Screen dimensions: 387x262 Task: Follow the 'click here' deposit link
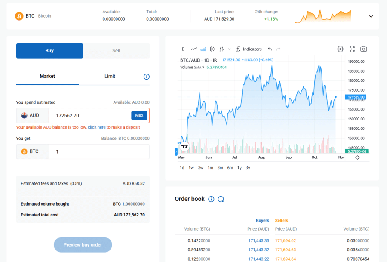pyautogui.click(x=96, y=127)
